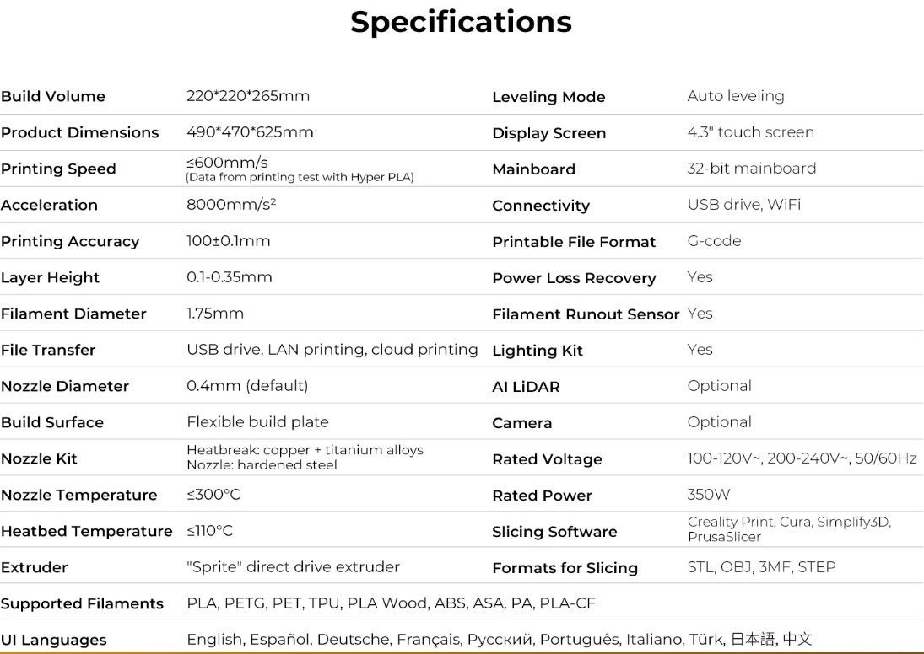
Task: Select the 220*220*265mm build volume value
Action: (x=248, y=96)
